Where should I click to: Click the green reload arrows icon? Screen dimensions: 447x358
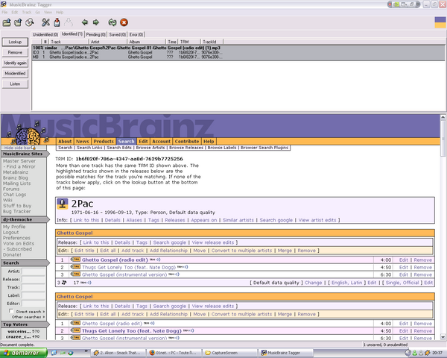pos(112,22)
